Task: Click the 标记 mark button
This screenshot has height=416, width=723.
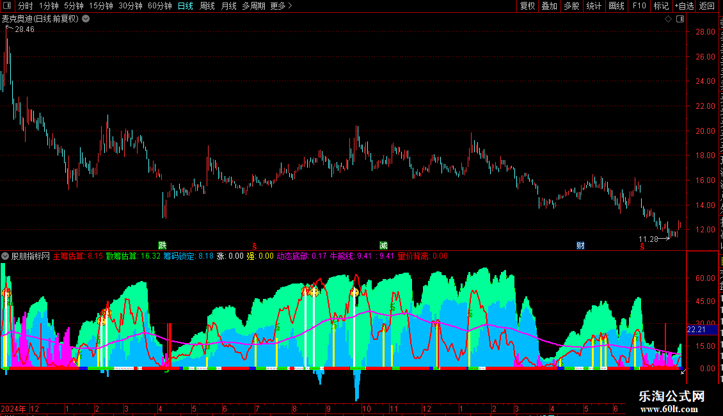Action: pyautogui.click(x=661, y=6)
